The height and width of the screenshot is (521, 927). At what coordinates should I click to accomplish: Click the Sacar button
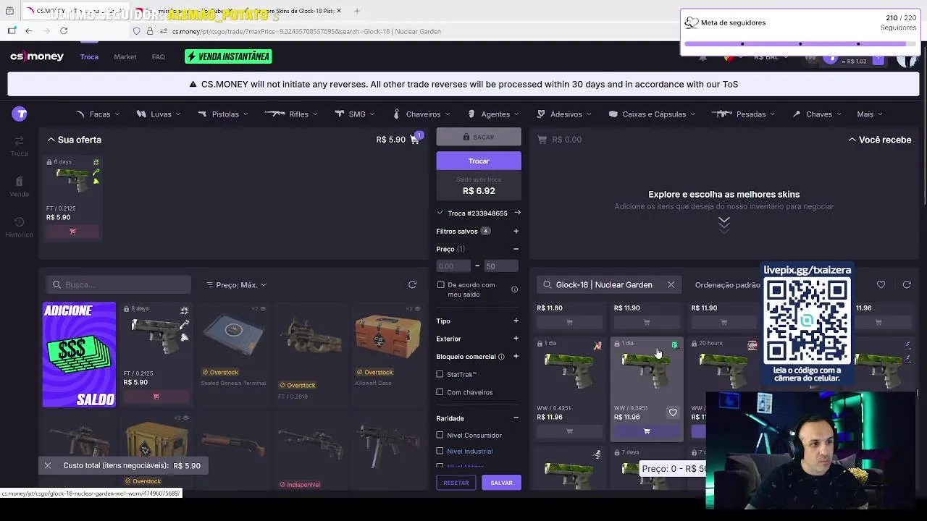(479, 137)
